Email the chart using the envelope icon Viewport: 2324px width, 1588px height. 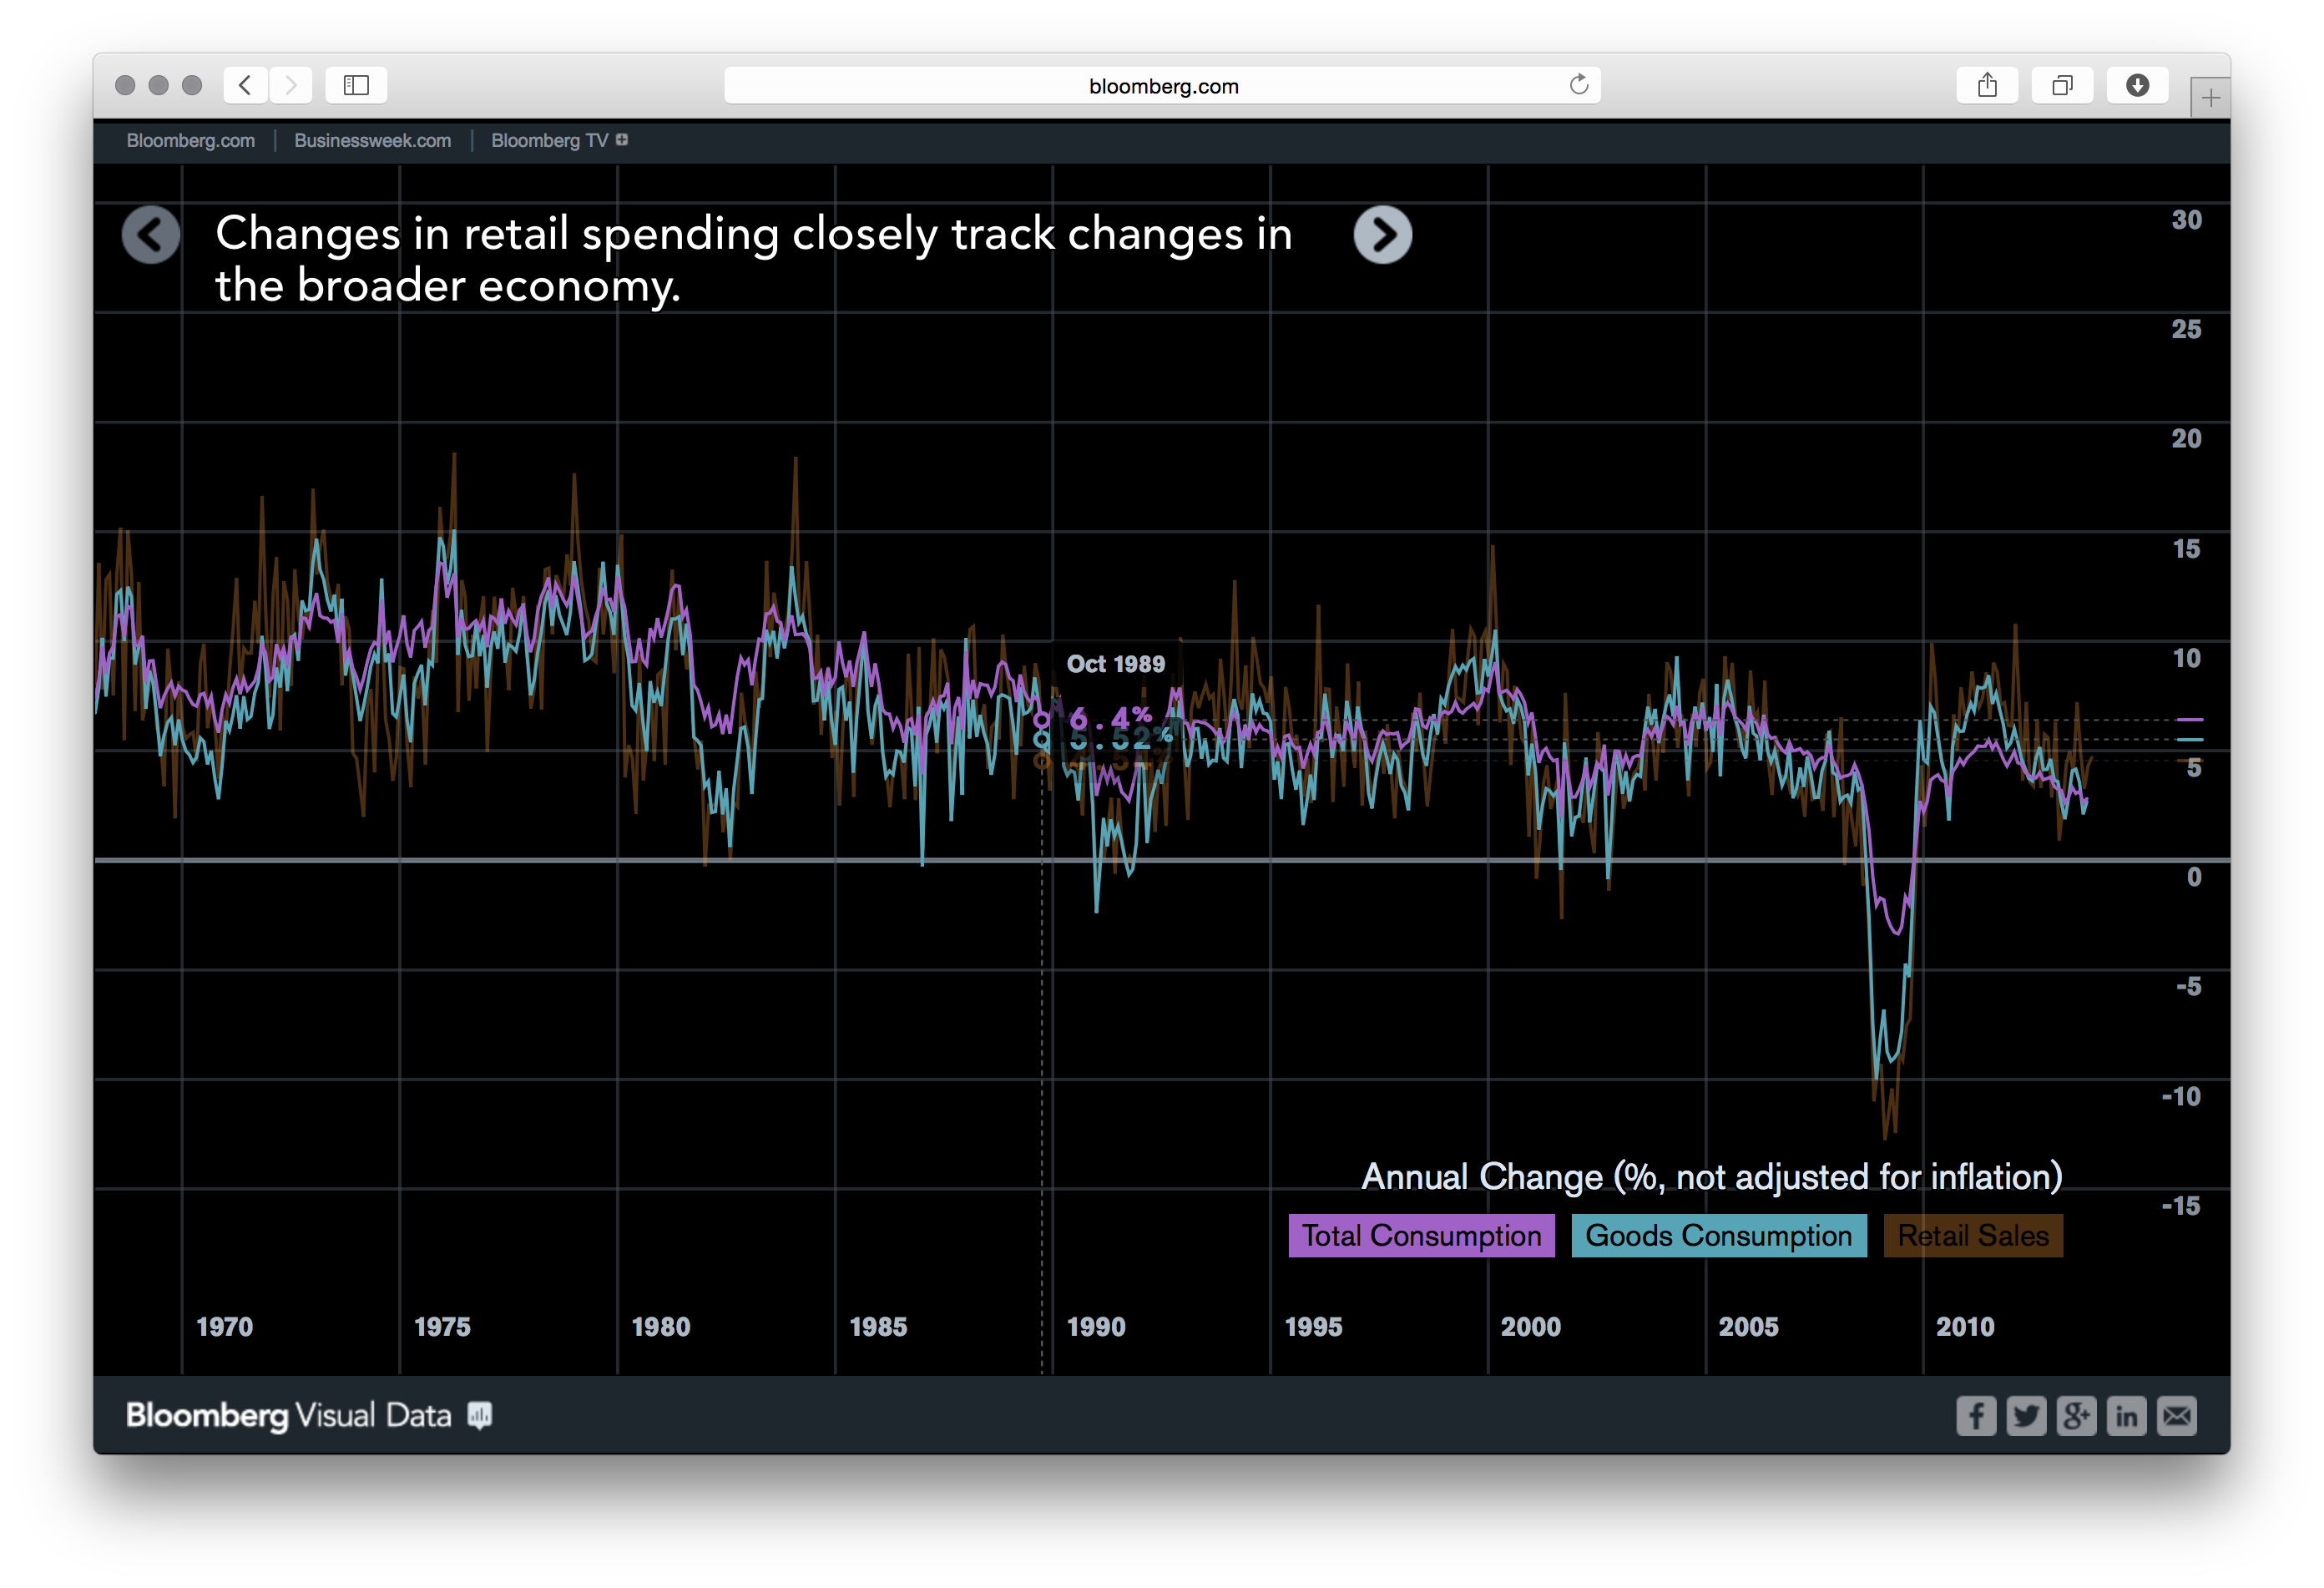2177,1416
